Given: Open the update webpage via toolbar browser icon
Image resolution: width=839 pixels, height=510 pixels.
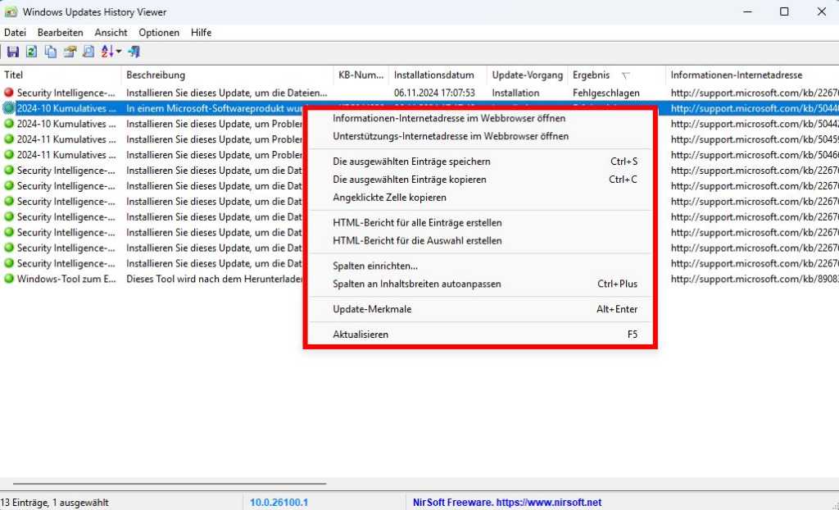Looking at the screenshot, I should click(70, 52).
